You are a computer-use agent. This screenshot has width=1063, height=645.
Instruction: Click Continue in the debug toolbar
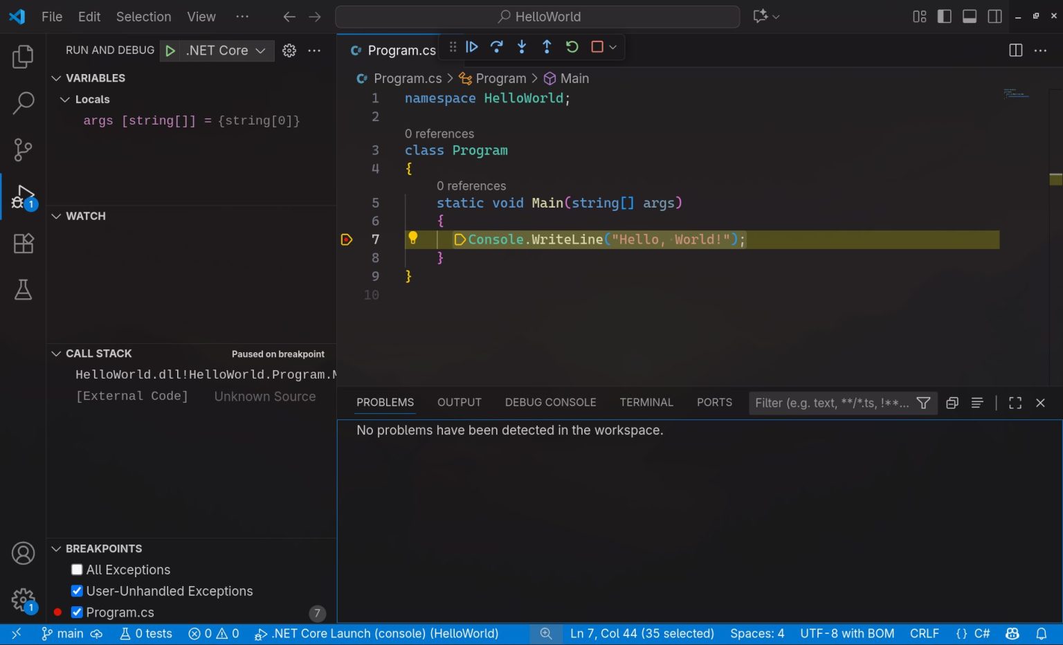coord(472,47)
